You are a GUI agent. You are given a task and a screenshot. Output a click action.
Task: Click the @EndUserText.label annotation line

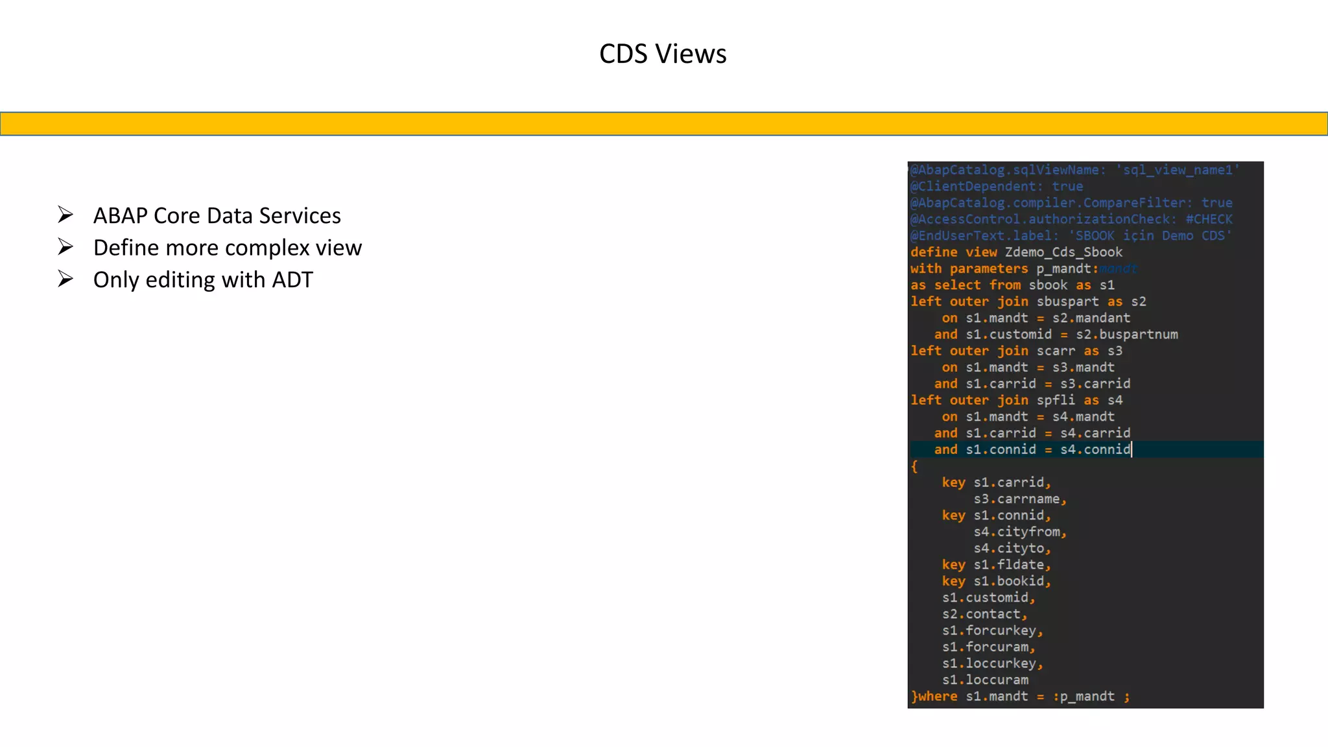[x=1071, y=235]
